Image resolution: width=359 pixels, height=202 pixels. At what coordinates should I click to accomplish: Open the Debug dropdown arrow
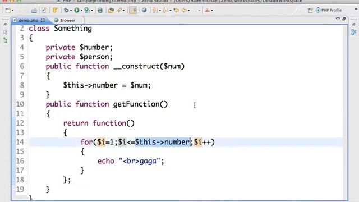pos(71,11)
